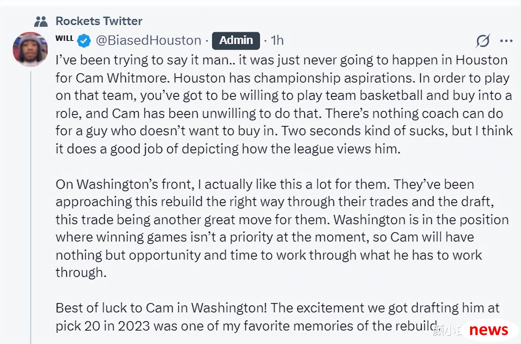Click the blue verified checkmark badge
Viewport: 521px width, 344px height.
point(84,41)
